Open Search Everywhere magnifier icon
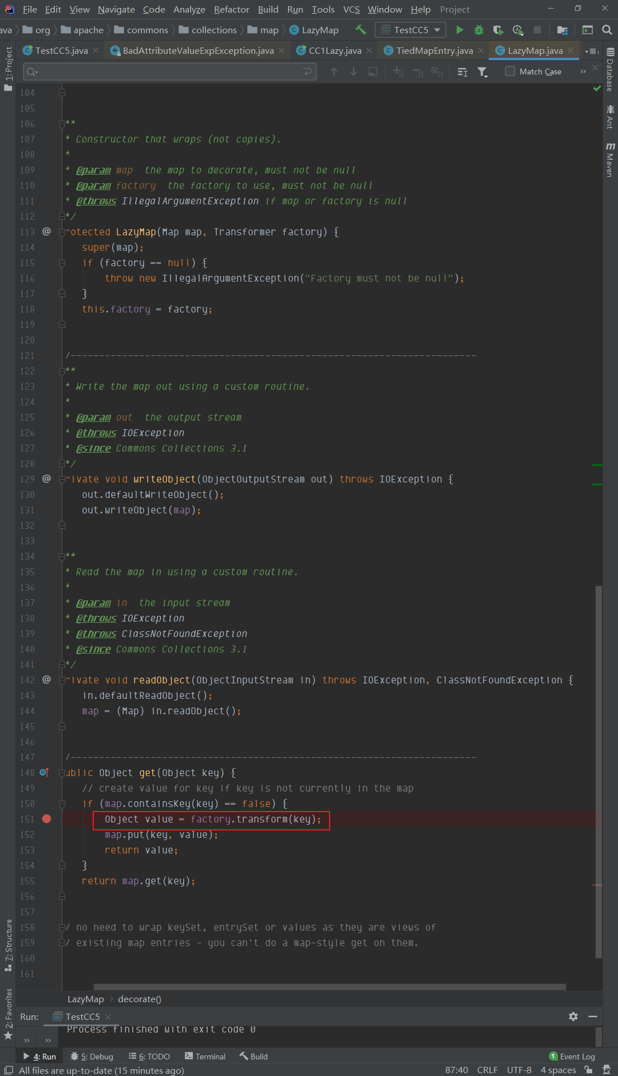 click(607, 30)
